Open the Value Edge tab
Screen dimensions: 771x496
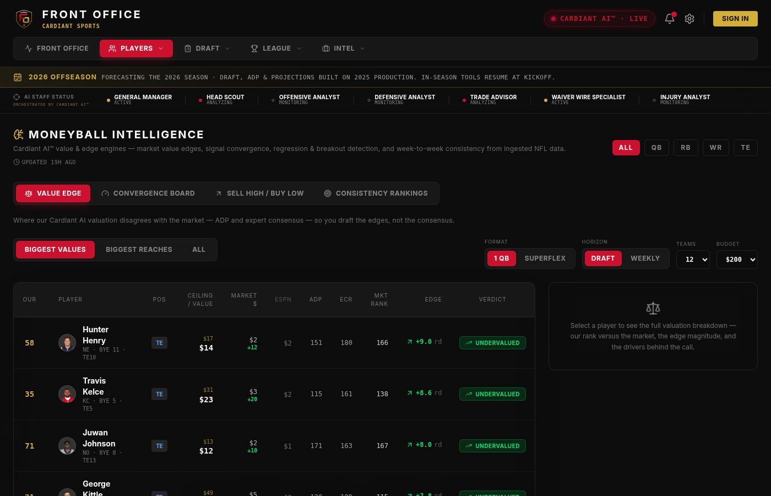53,193
